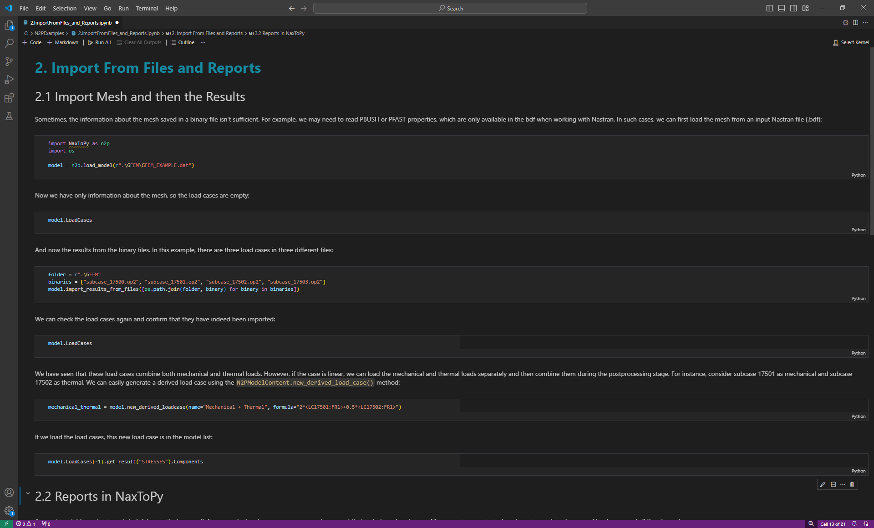Screen dimensions: 874x528
Task: Open '2. Import From Files and Reports' breadcrumb
Action: 204,33
